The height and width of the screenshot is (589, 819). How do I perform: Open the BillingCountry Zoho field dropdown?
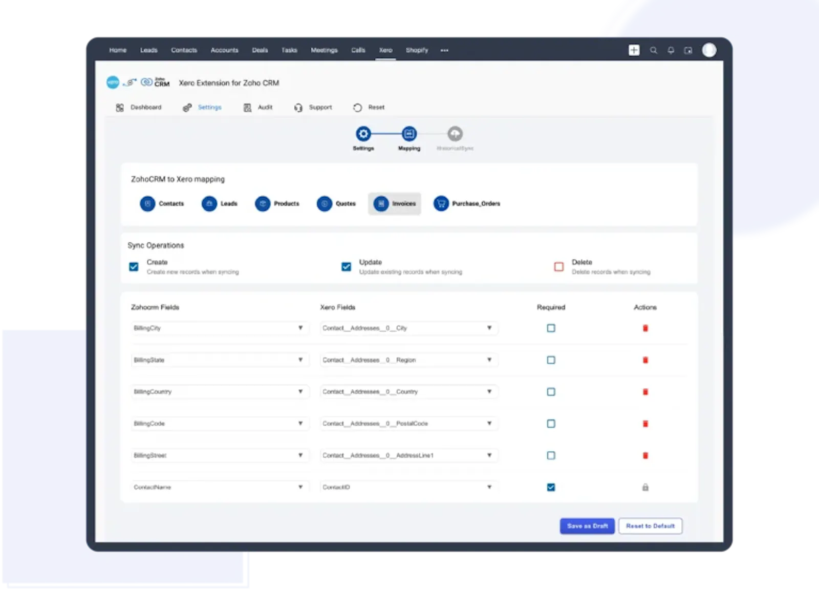[220, 392]
